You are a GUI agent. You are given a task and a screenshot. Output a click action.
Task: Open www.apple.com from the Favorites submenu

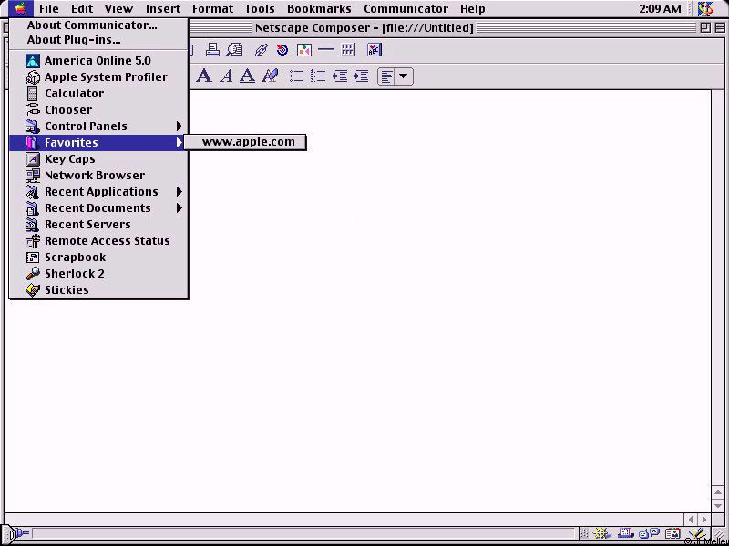[248, 142]
